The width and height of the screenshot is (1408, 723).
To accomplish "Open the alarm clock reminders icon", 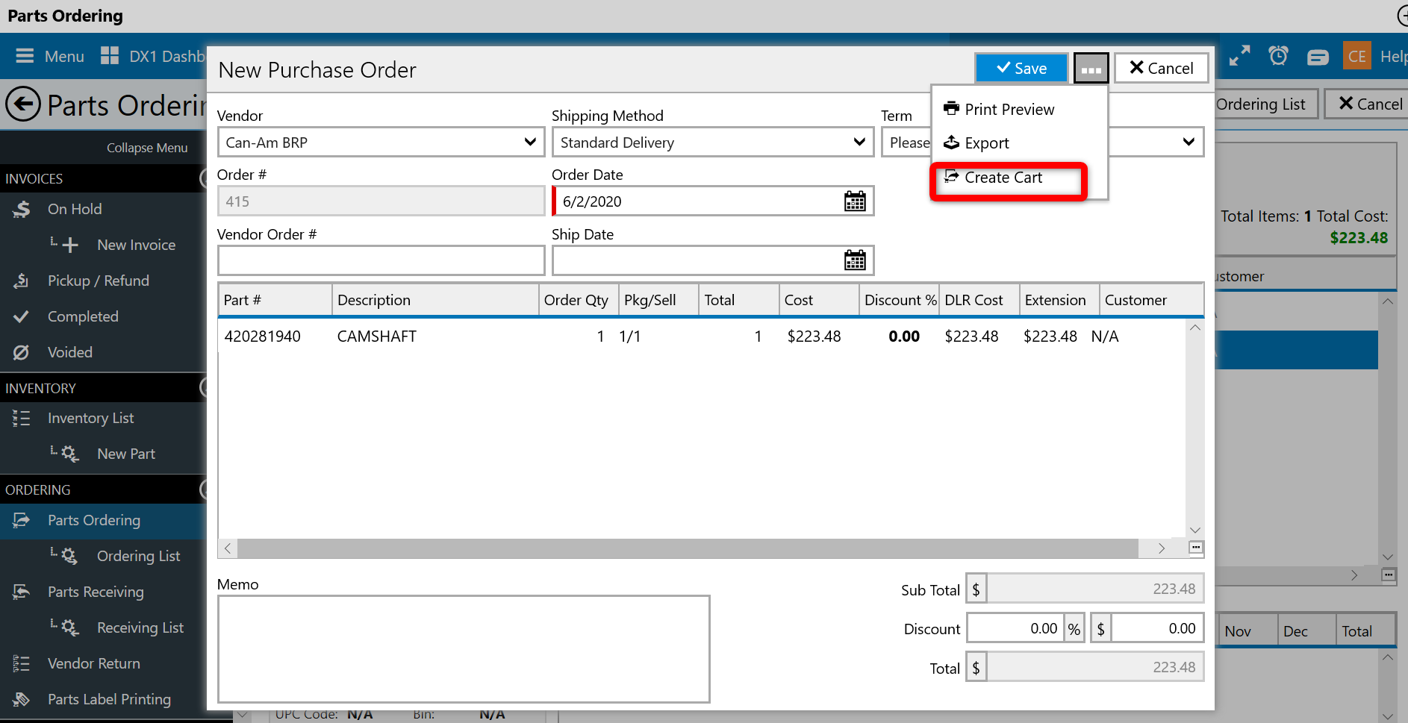I will pos(1279,56).
